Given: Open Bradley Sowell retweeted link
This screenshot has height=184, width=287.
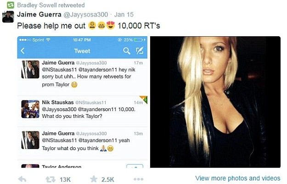Looking at the screenshot, I should point(51,5).
